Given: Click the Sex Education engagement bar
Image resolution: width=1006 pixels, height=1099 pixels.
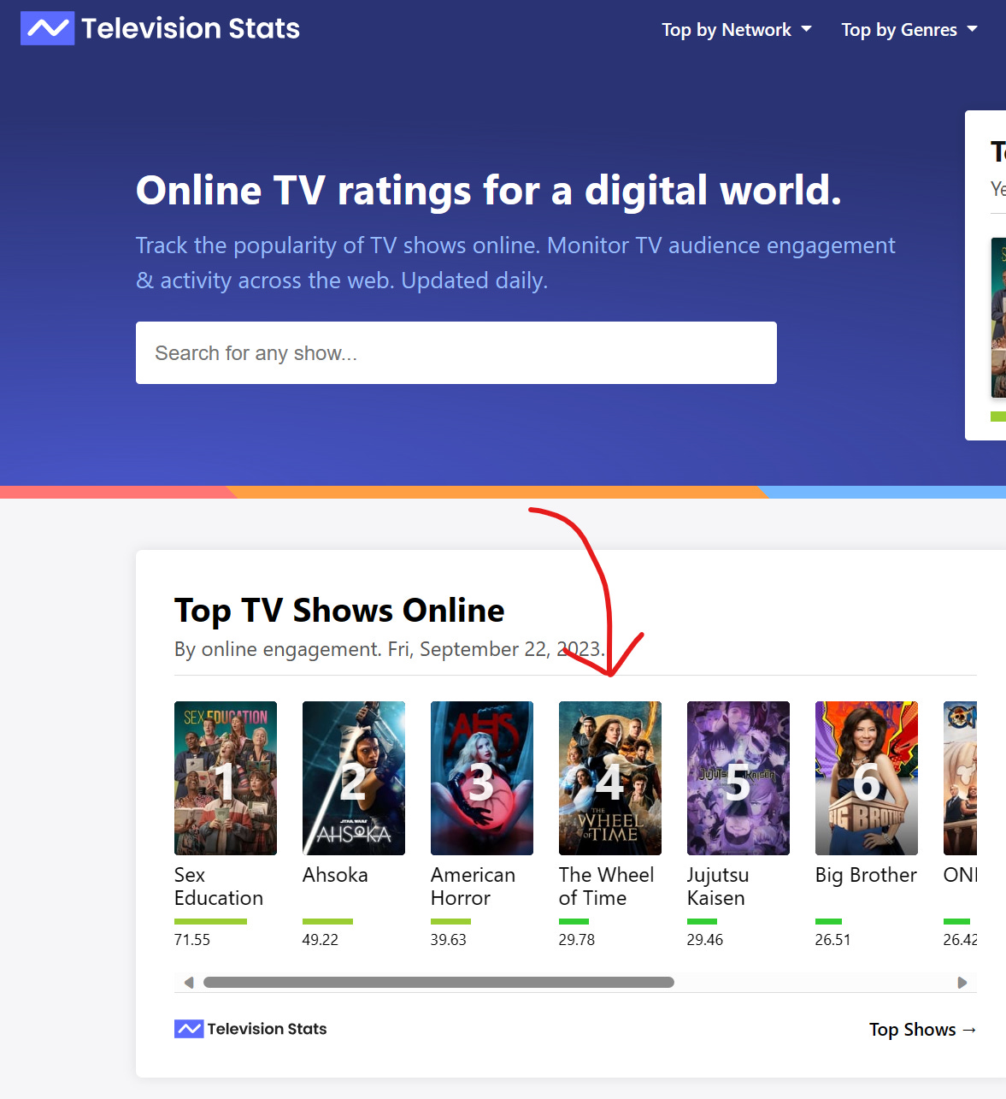Looking at the screenshot, I should [210, 921].
